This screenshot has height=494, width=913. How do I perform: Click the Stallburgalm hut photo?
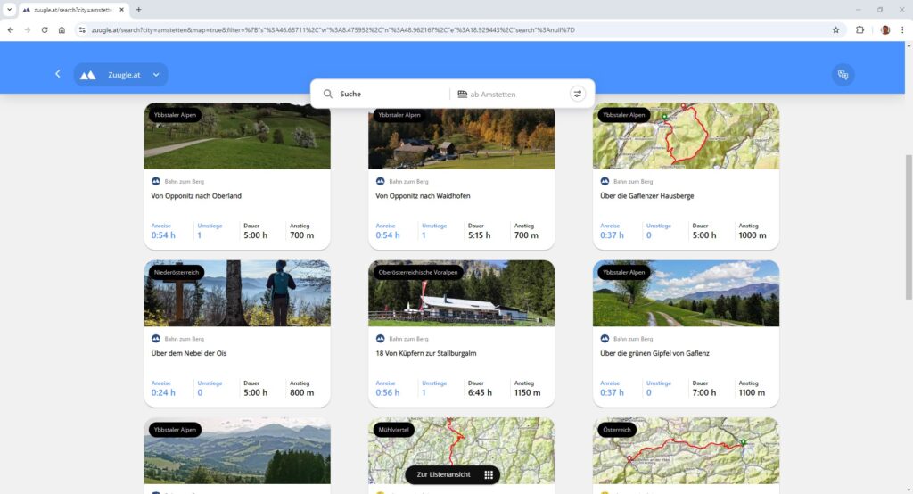coord(461,293)
